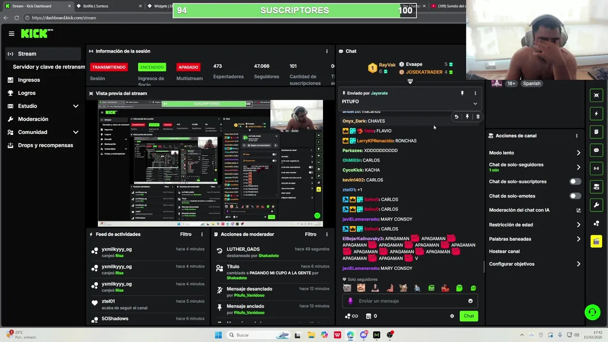Viewport: 608px width, 342px height.
Task: Open Moderación del chat con IA external link
Action: point(579,210)
